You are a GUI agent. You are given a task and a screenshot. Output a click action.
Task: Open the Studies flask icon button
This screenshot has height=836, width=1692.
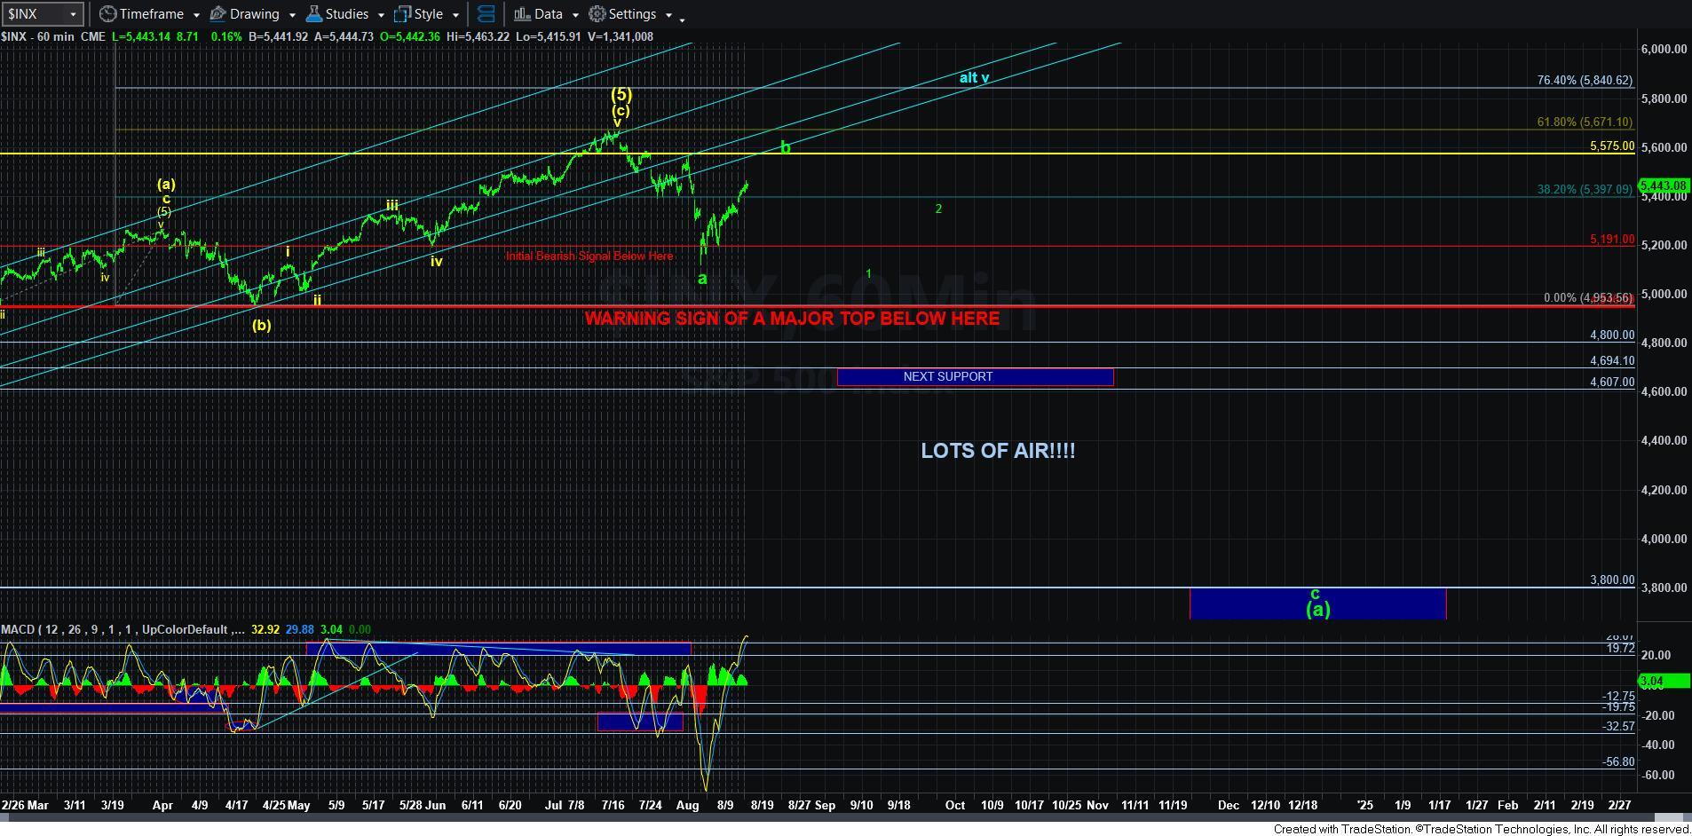click(313, 14)
